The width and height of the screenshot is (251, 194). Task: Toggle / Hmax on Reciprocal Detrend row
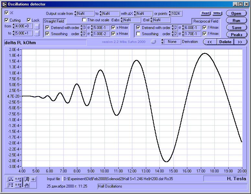[x=204, y=28]
